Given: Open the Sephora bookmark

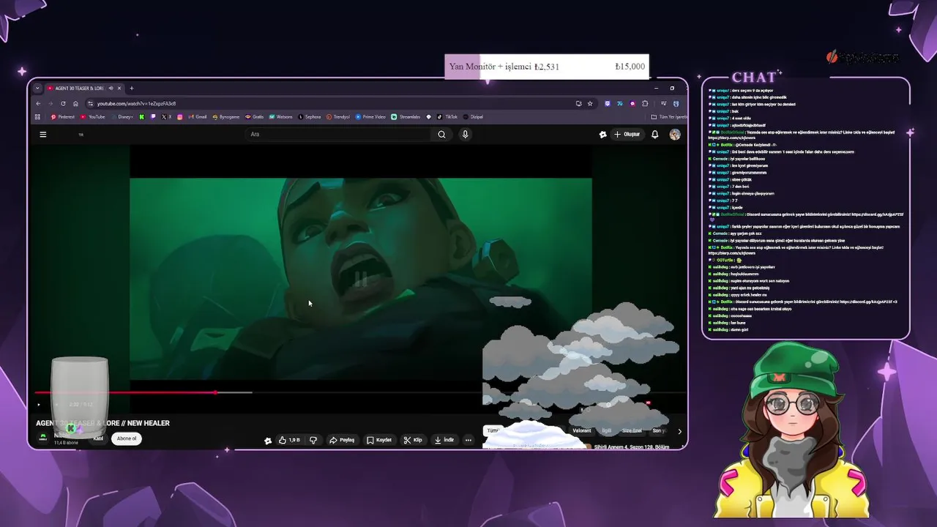Looking at the screenshot, I should pos(310,117).
